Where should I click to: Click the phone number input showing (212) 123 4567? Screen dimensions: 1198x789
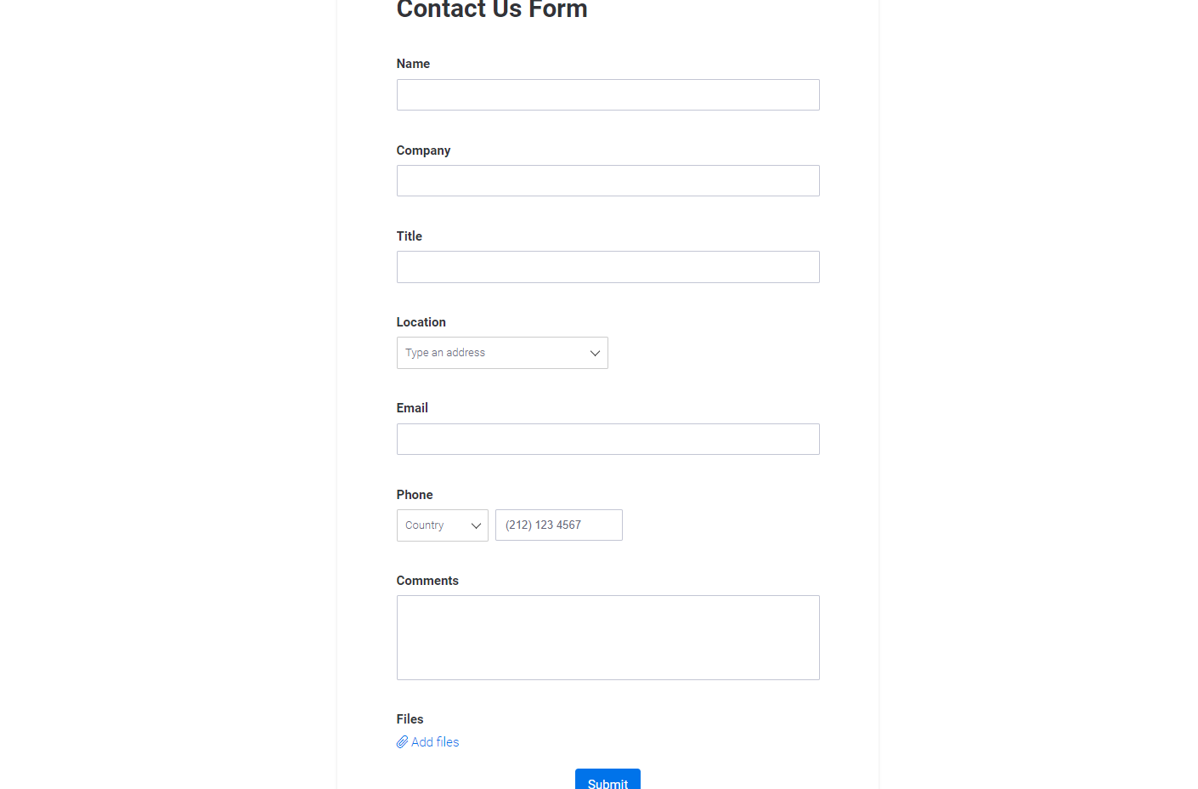pyautogui.click(x=558, y=525)
